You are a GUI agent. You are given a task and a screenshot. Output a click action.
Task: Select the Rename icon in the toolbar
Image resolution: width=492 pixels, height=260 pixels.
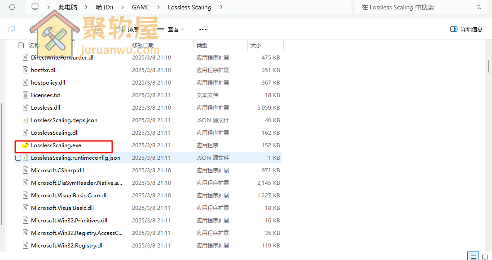click(55, 29)
